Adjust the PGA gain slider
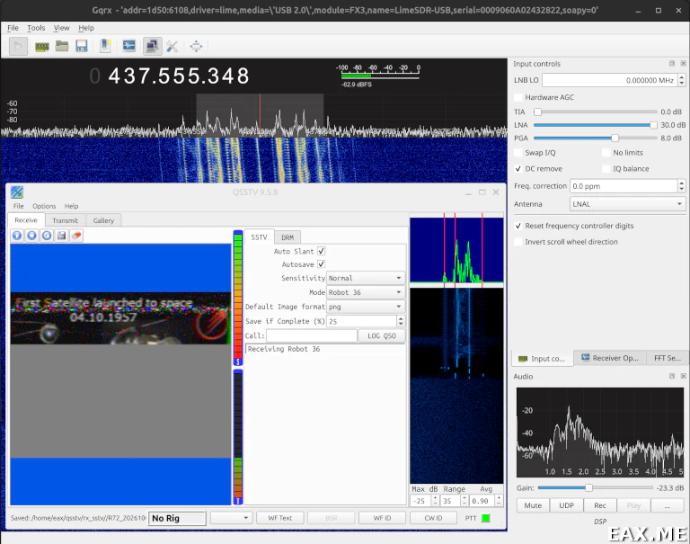Image resolution: width=690 pixels, height=544 pixels. tap(596, 138)
